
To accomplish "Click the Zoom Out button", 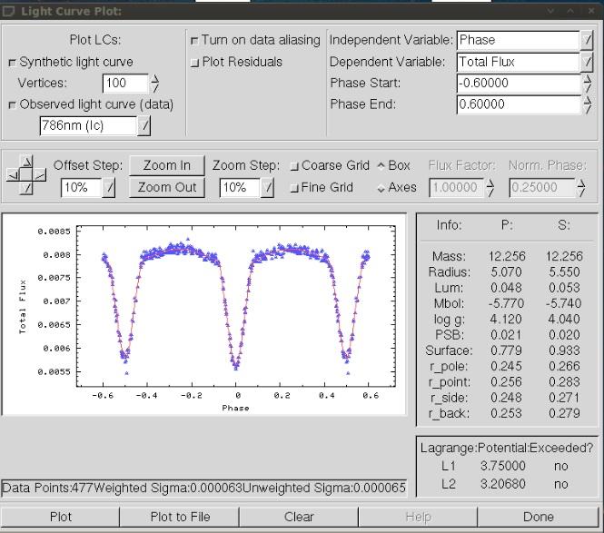I will click(x=167, y=188).
